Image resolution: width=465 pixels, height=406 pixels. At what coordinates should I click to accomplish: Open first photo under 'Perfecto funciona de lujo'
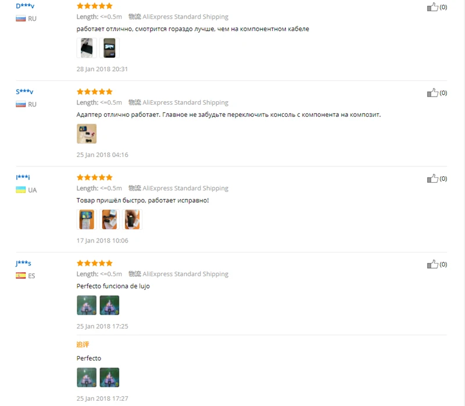(x=87, y=305)
